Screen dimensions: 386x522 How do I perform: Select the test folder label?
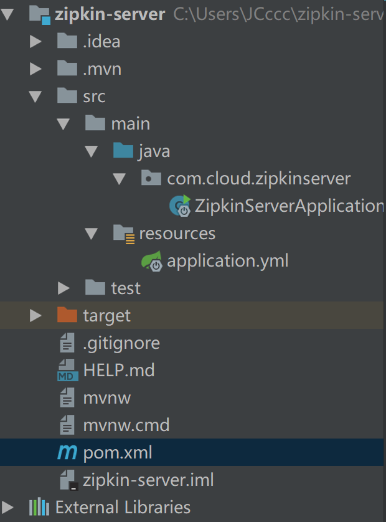(x=126, y=288)
